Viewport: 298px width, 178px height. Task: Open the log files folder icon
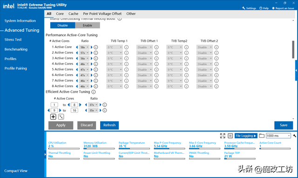pos(262,136)
